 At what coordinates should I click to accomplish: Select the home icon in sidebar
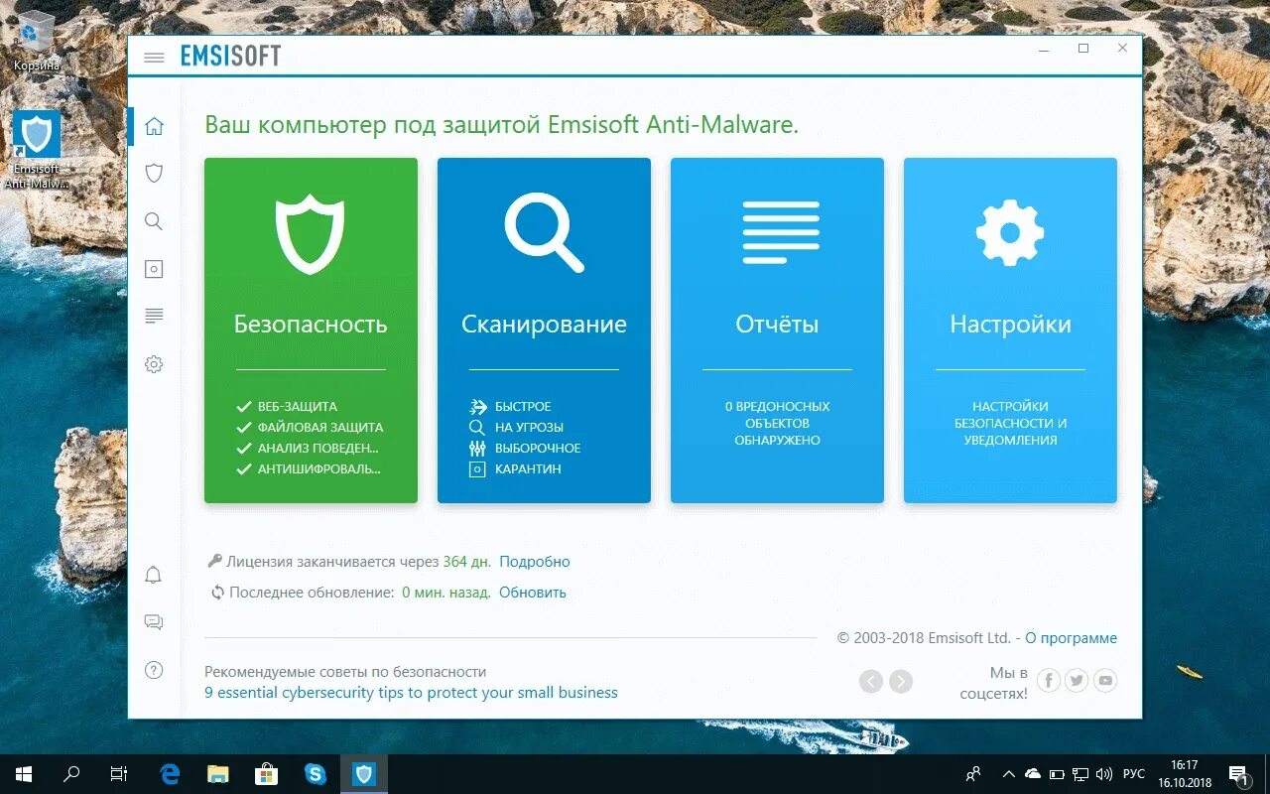[154, 126]
